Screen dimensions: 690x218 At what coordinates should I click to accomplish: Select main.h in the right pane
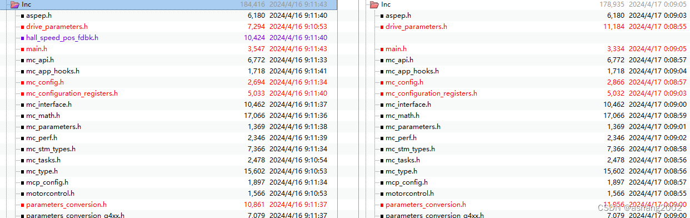coord(396,49)
